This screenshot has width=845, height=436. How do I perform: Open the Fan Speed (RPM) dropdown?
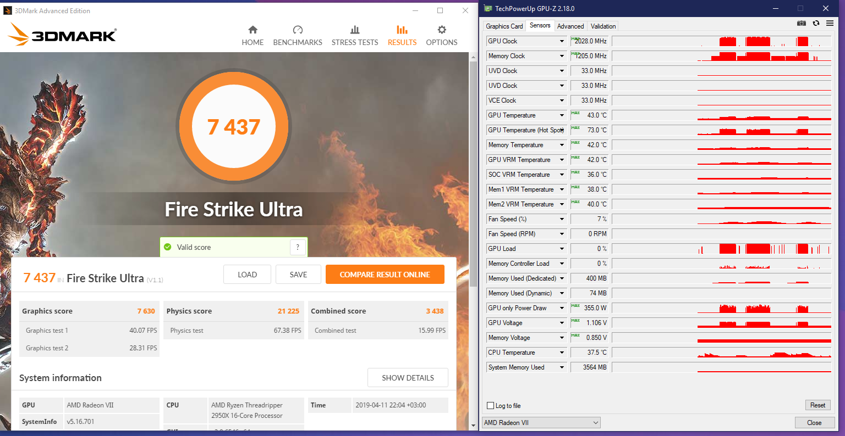[x=562, y=234]
